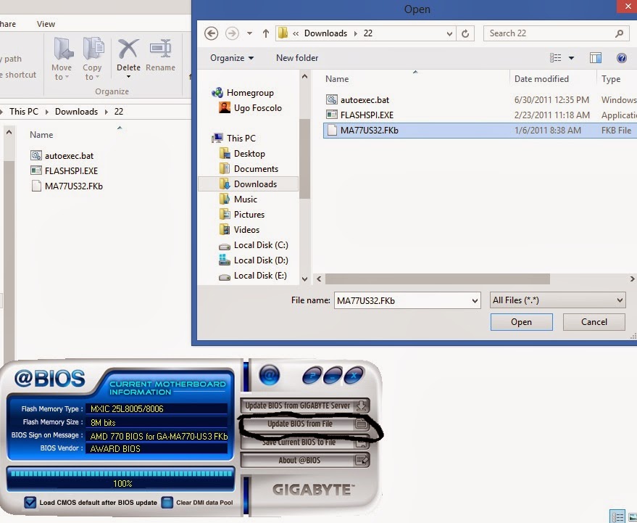The height and width of the screenshot is (523, 637).
Task: Open the View tab in Explorer ribbon
Action: tap(46, 24)
